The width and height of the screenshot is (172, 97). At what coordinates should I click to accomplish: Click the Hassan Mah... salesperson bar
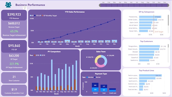[x=144, y=31]
